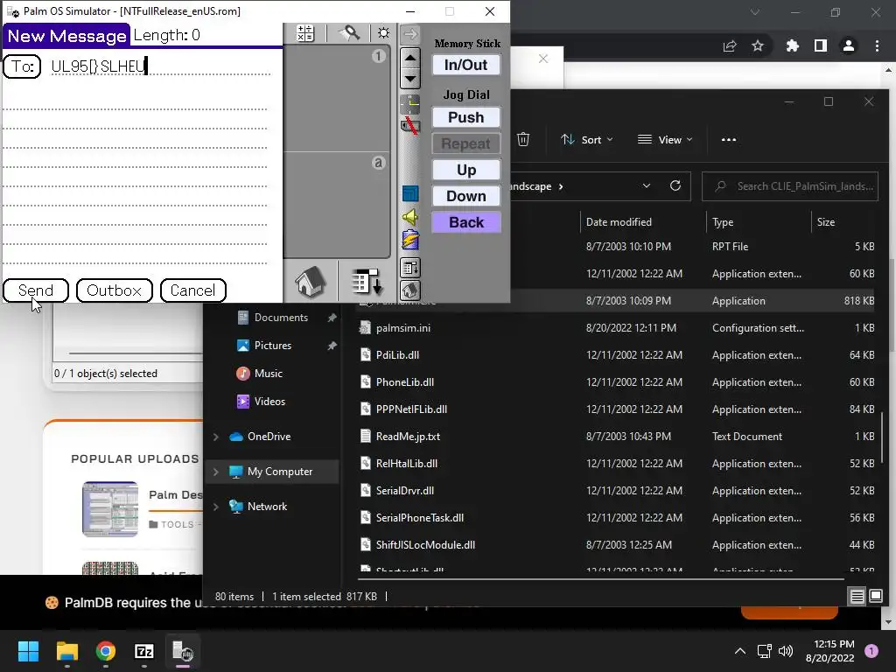Select the palmsim.ini file row
The image size is (896, 672).
(x=615, y=328)
